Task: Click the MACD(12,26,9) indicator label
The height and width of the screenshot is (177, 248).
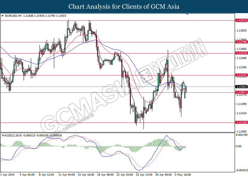Action: 12,136
